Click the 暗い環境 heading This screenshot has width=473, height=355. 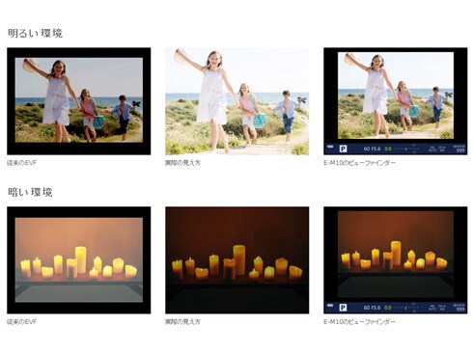click(x=30, y=192)
